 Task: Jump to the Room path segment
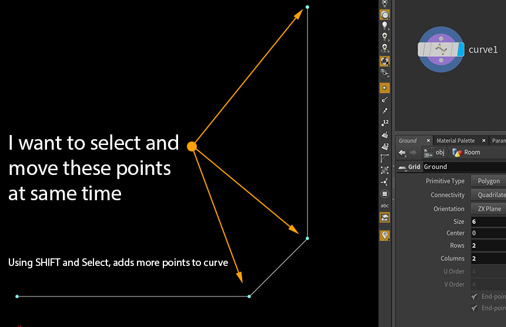(466, 153)
